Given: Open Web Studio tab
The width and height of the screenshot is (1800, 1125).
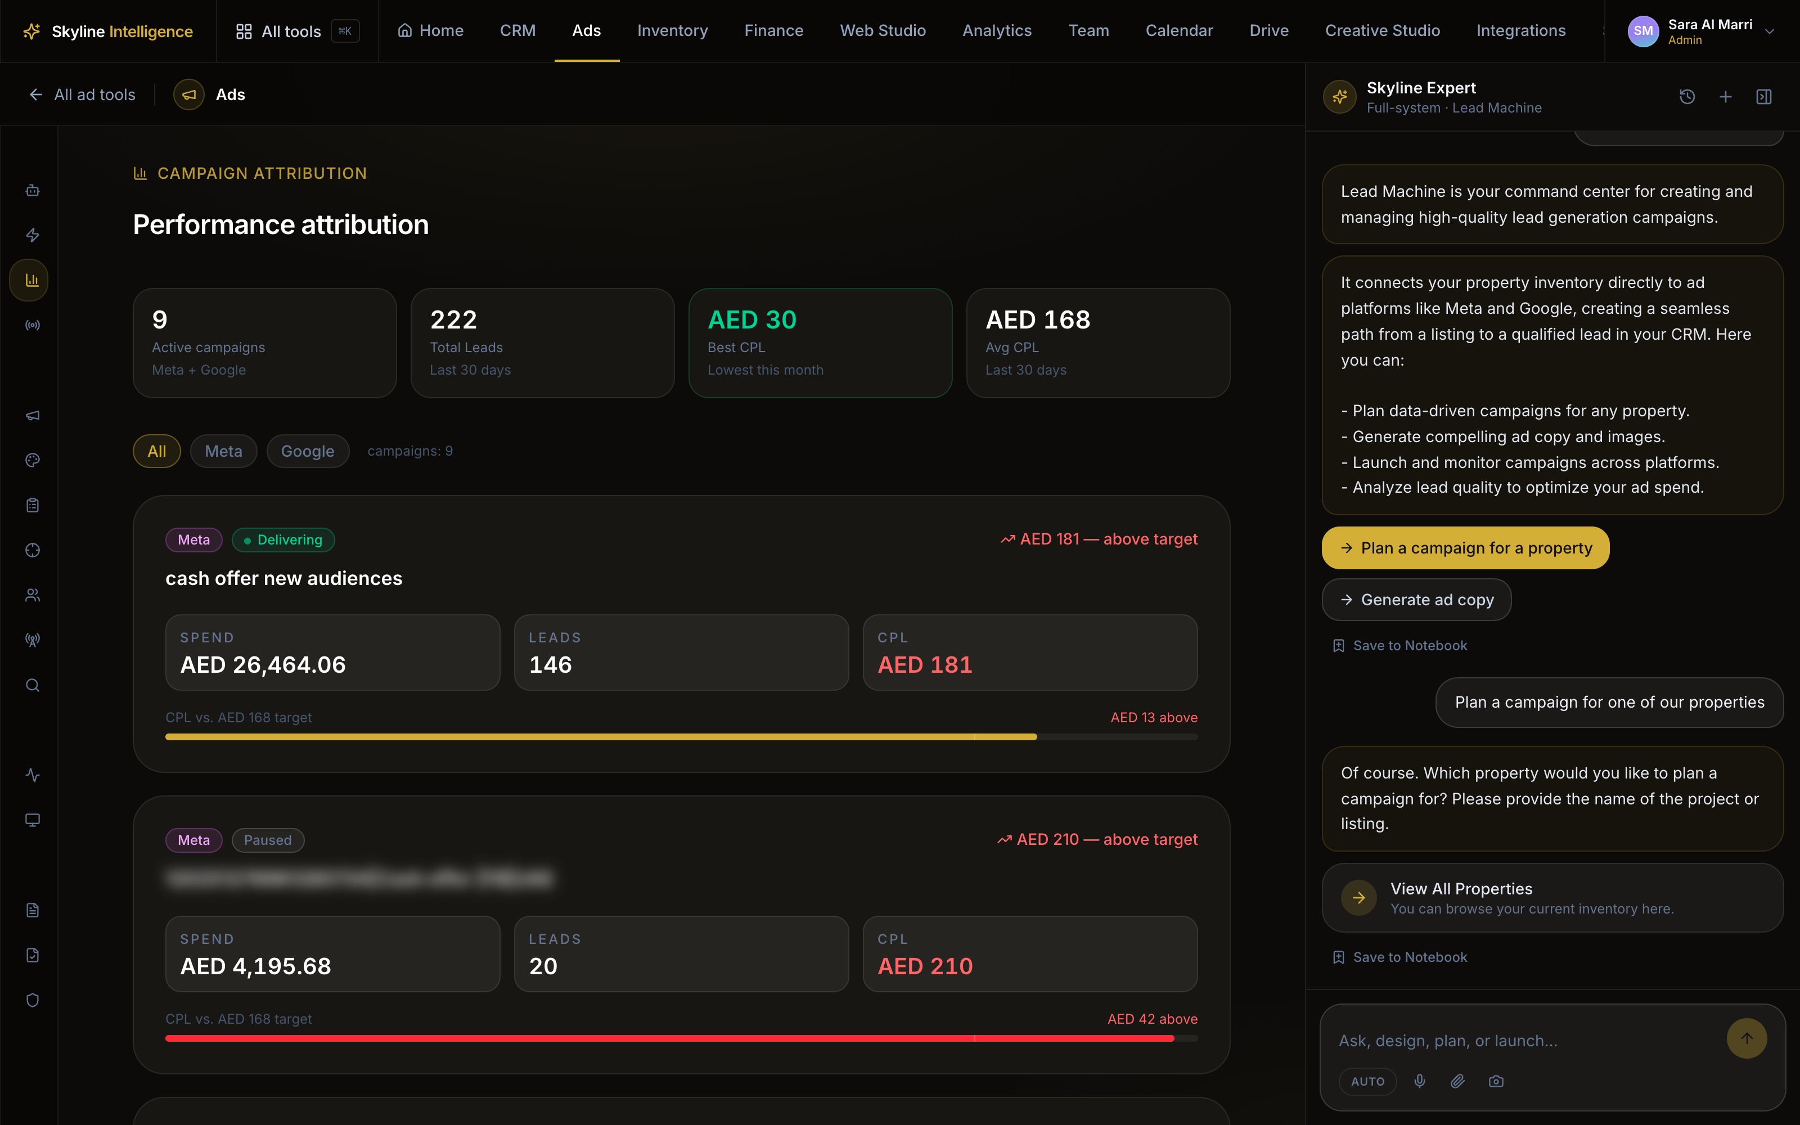Looking at the screenshot, I should click(x=883, y=30).
